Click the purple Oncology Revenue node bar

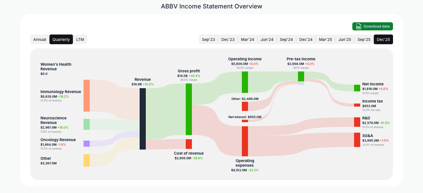point(86,144)
